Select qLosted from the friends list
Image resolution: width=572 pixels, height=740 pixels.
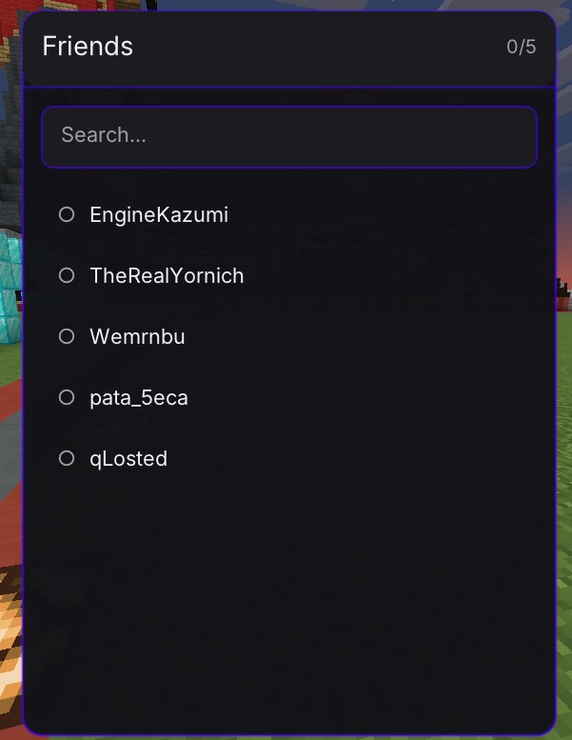(x=128, y=459)
